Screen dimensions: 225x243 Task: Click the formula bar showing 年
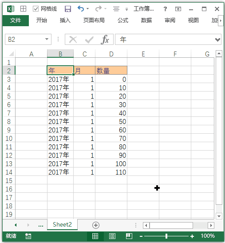click(165, 40)
